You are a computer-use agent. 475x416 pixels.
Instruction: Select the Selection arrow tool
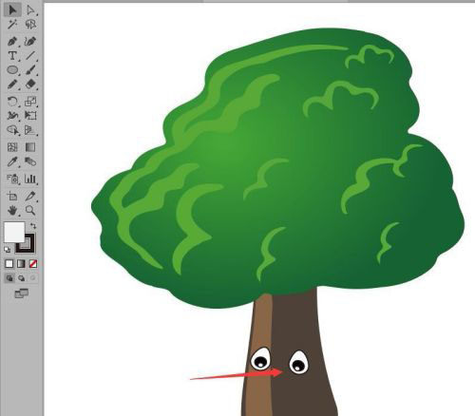point(12,10)
